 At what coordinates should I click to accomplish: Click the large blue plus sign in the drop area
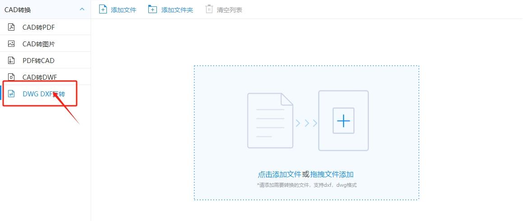pyautogui.click(x=343, y=121)
